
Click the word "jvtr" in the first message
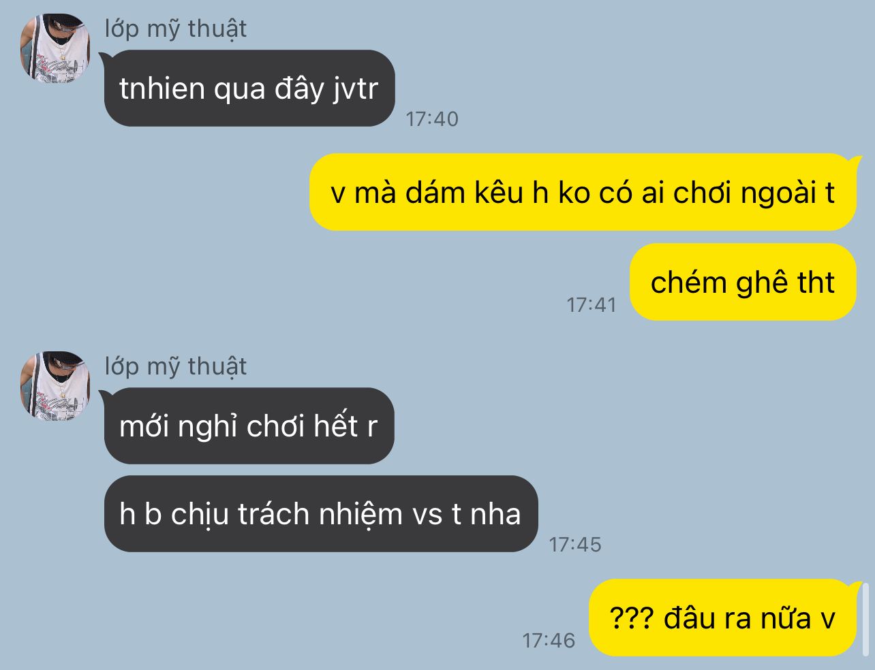[355, 89]
